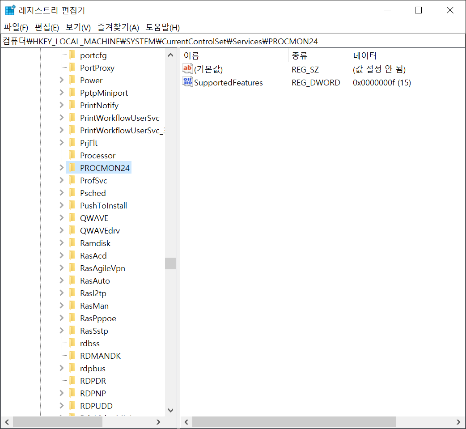Viewport: 466px width, 429px height.
Task: Click the RasMan folder icon
Action: point(72,306)
